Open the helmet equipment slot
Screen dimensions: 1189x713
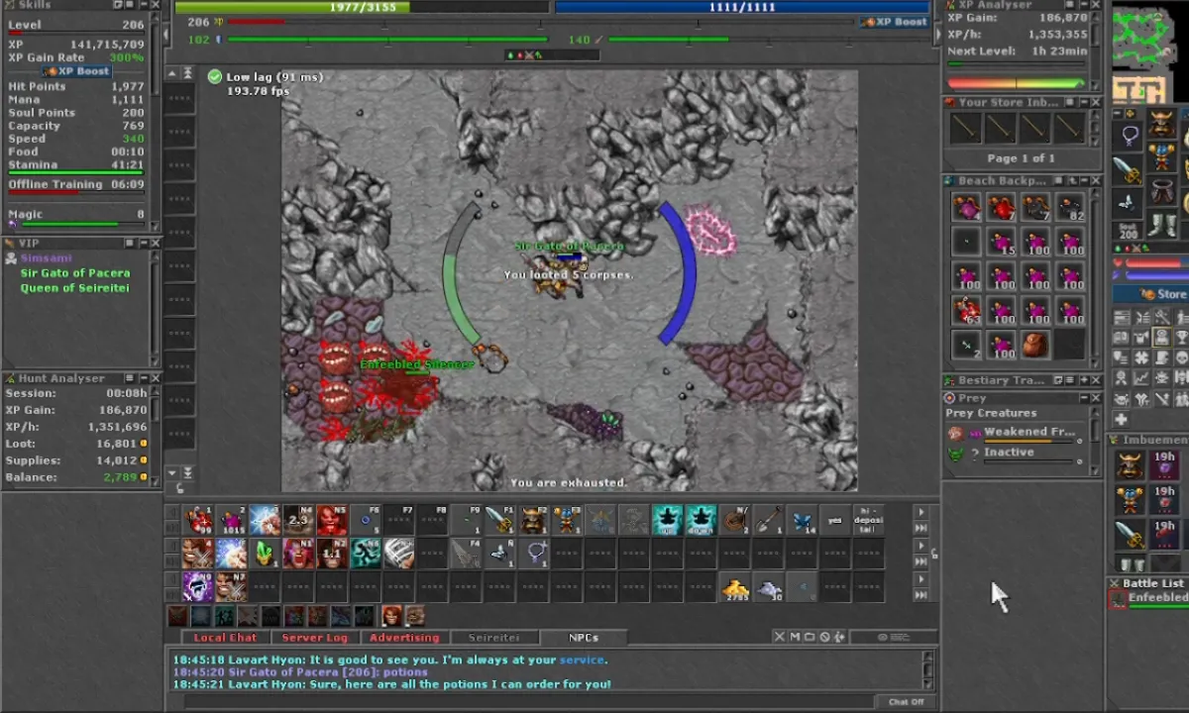[x=1162, y=125]
